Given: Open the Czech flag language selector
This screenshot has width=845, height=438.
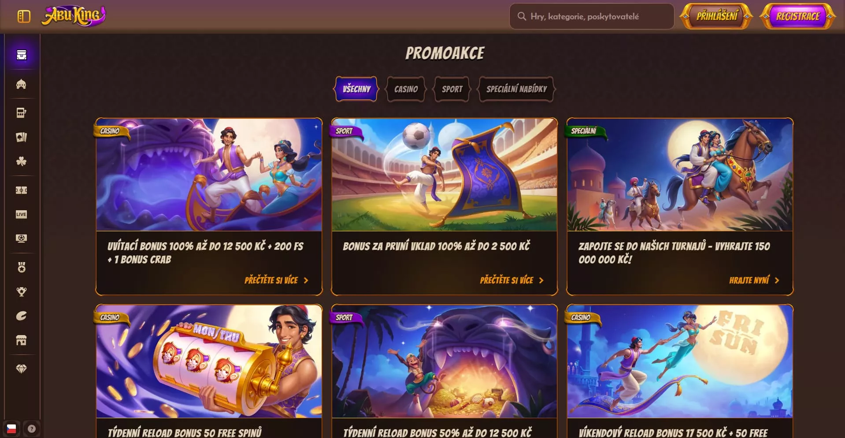Looking at the screenshot, I should pos(11,429).
